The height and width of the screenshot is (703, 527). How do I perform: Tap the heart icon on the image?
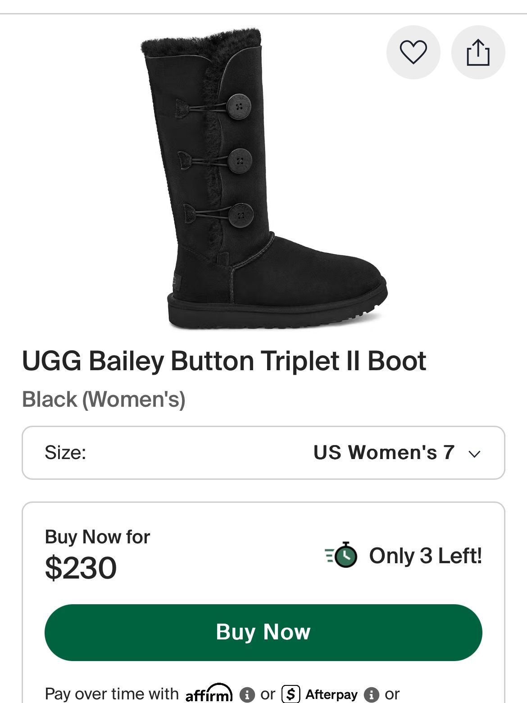[414, 52]
